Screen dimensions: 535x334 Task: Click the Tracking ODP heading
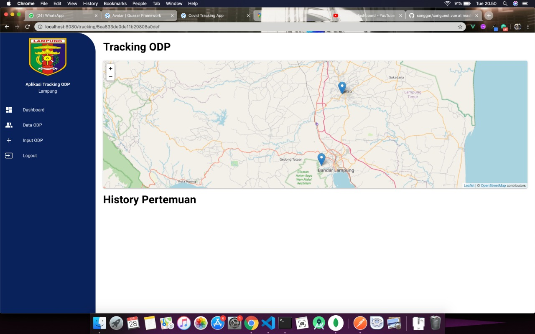click(137, 47)
